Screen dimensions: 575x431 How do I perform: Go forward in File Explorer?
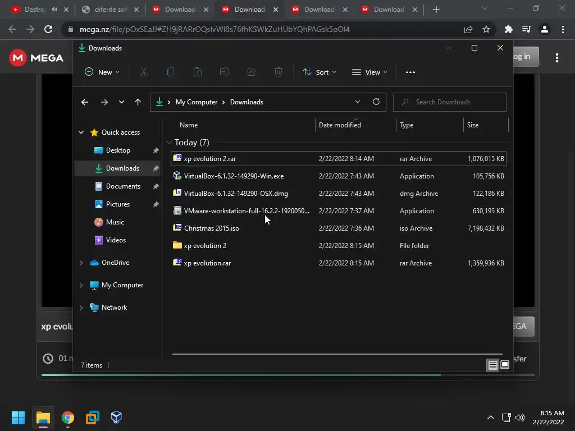[104, 102]
